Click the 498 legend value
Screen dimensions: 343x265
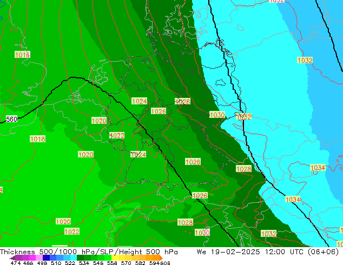42,263
